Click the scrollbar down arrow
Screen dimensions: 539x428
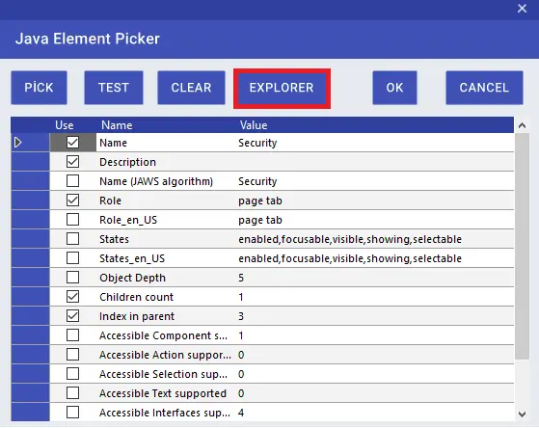522,415
